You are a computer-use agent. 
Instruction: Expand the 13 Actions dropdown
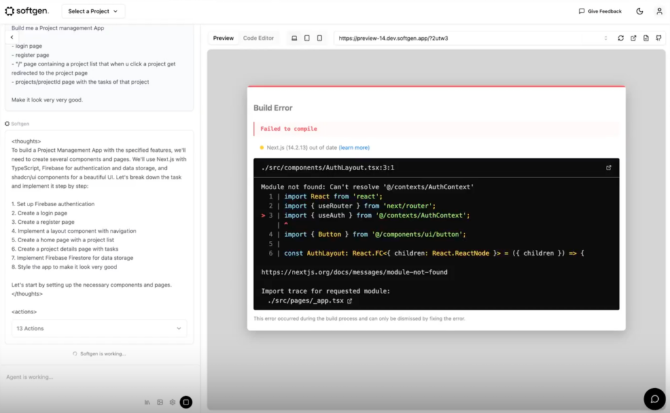(x=99, y=328)
